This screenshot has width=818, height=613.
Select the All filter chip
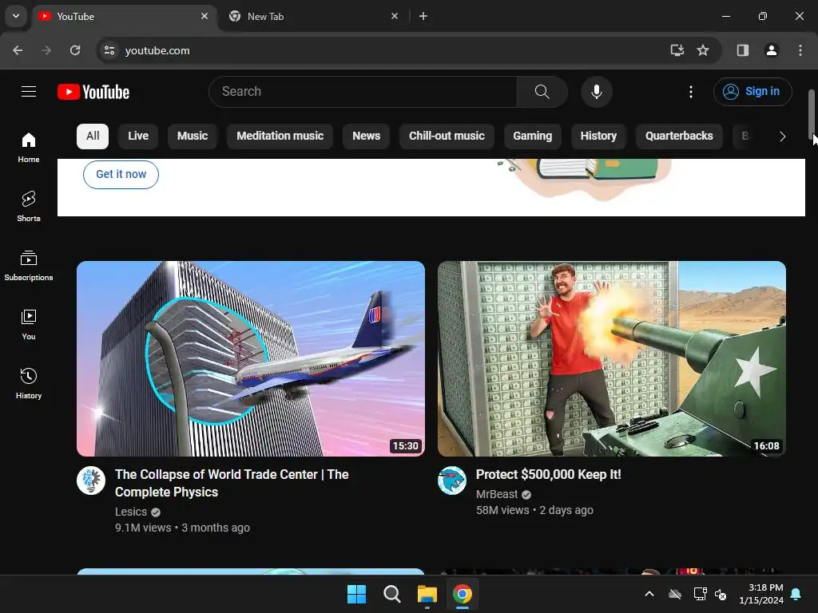click(93, 136)
